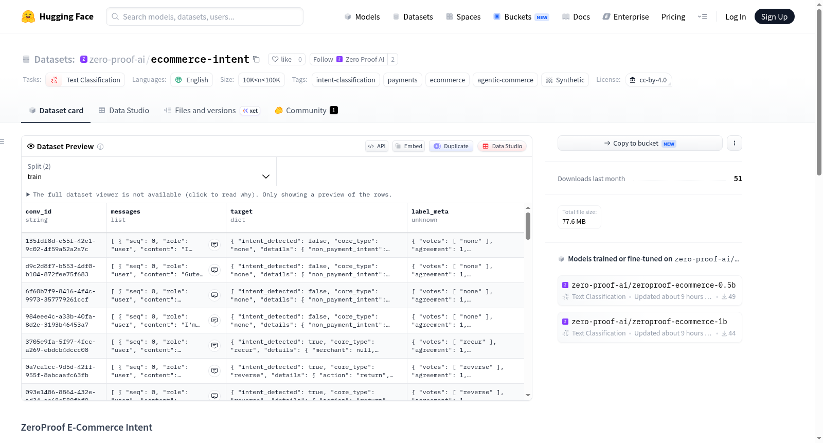Click the left sidebar toggle icon

click(x=3, y=141)
